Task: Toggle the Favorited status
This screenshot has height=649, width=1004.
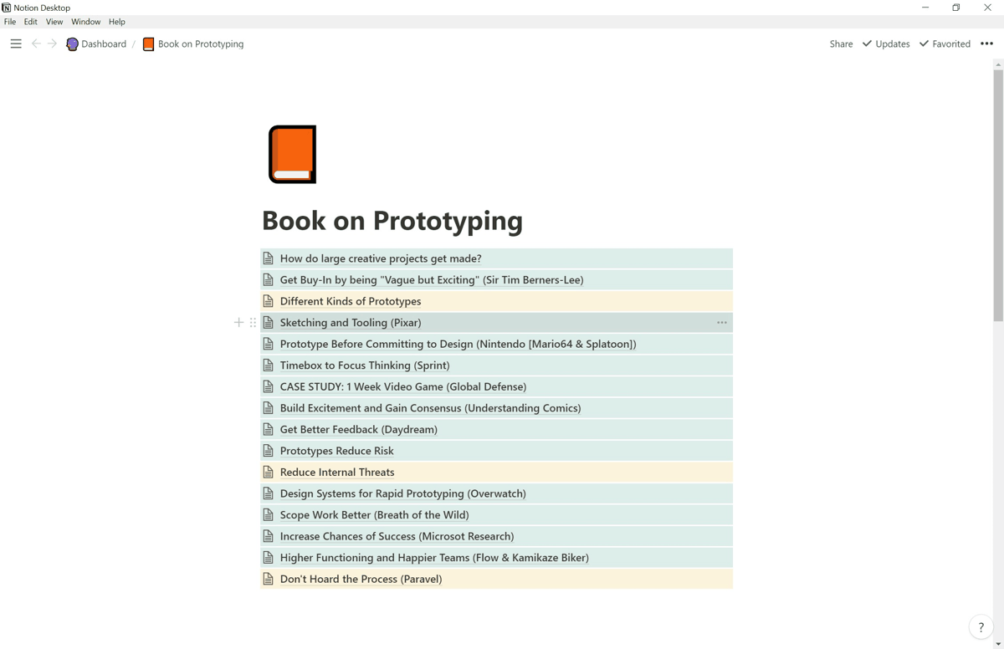Action: pyautogui.click(x=945, y=43)
